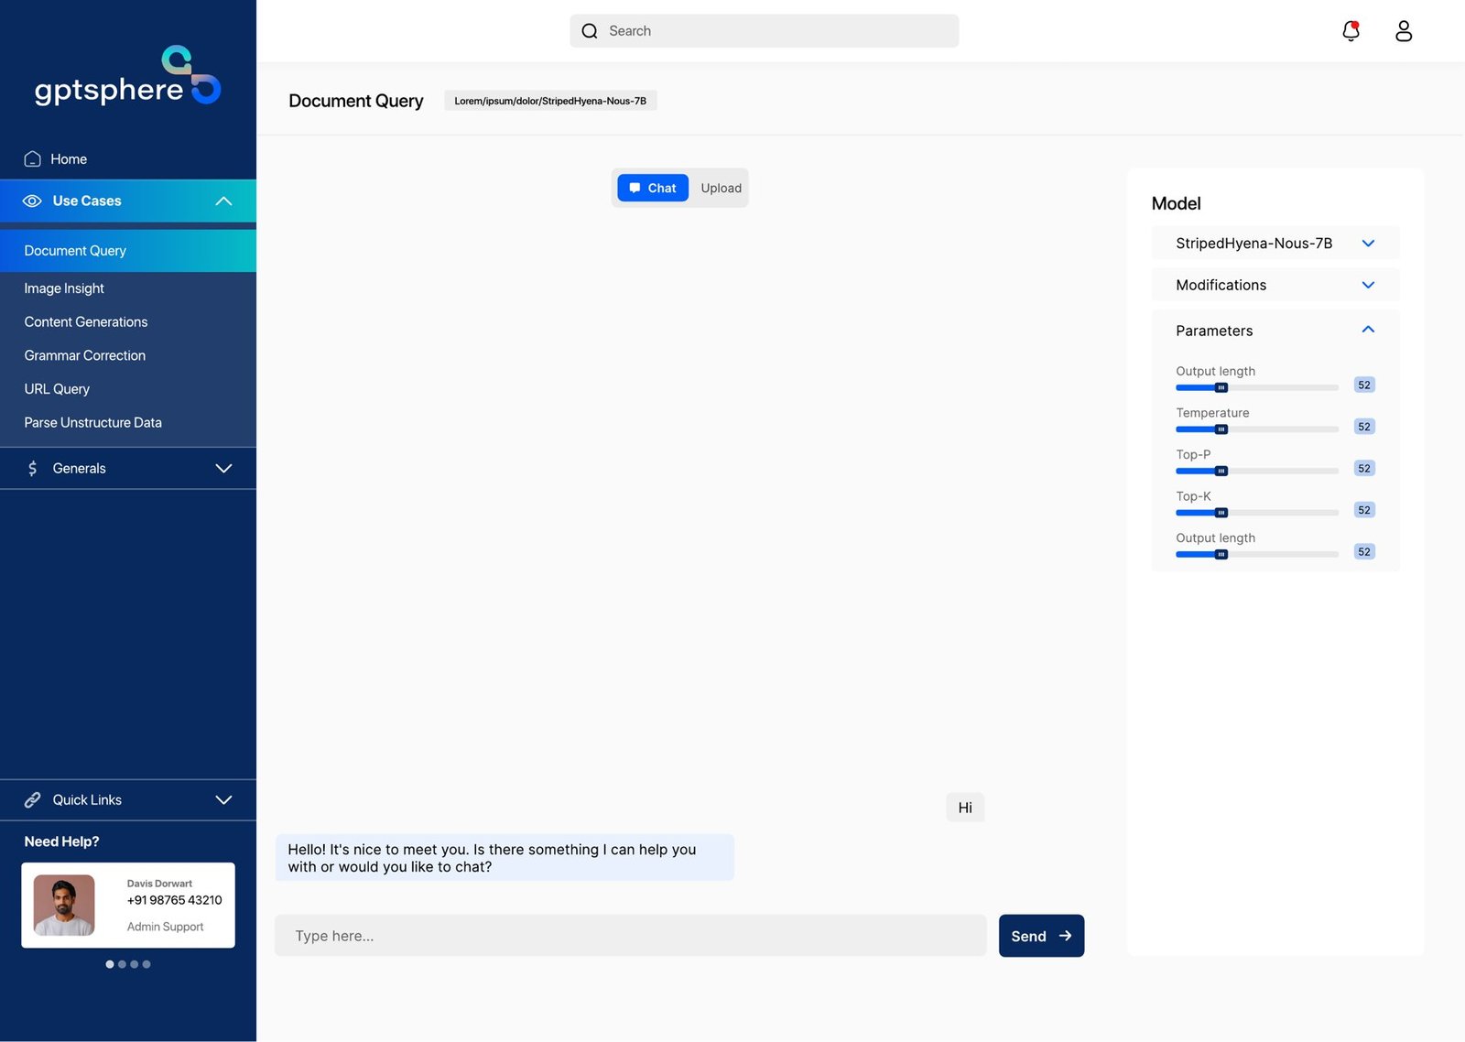
Task: Switch to the Chat mode toggle
Action: [x=653, y=188]
